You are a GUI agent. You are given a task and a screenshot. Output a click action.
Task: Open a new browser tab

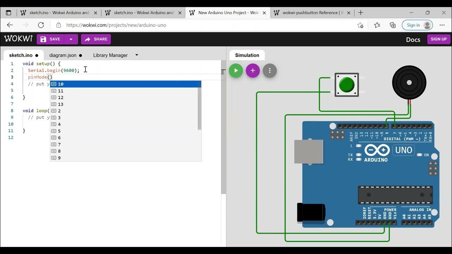click(361, 13)
